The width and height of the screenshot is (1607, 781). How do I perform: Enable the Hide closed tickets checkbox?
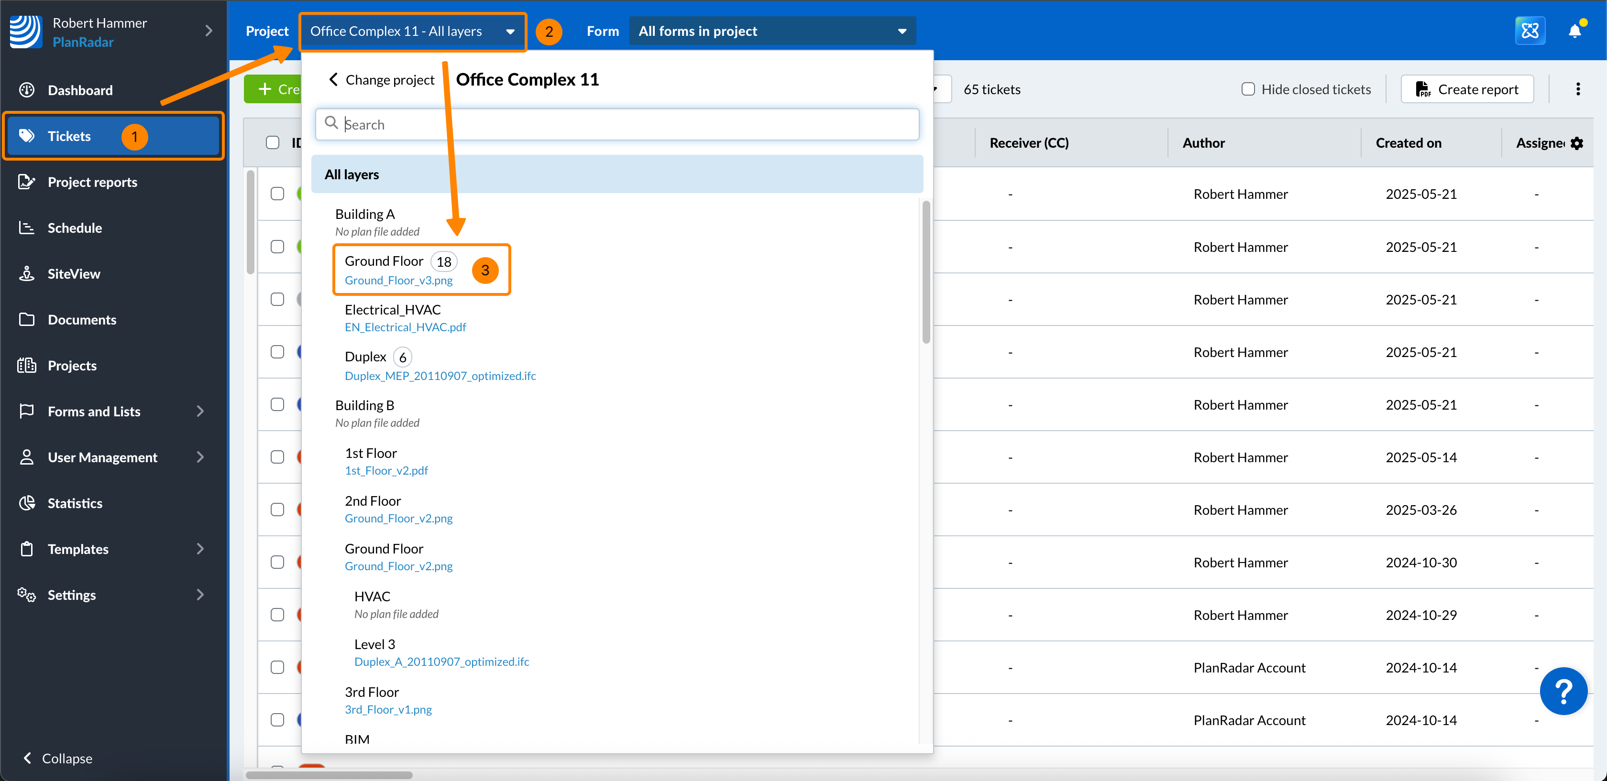pos(1248,89)
